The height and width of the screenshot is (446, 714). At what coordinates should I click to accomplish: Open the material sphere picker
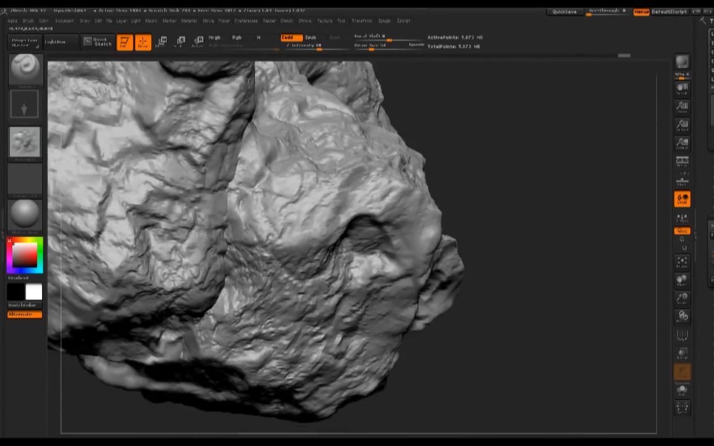(x=25, y=213)
